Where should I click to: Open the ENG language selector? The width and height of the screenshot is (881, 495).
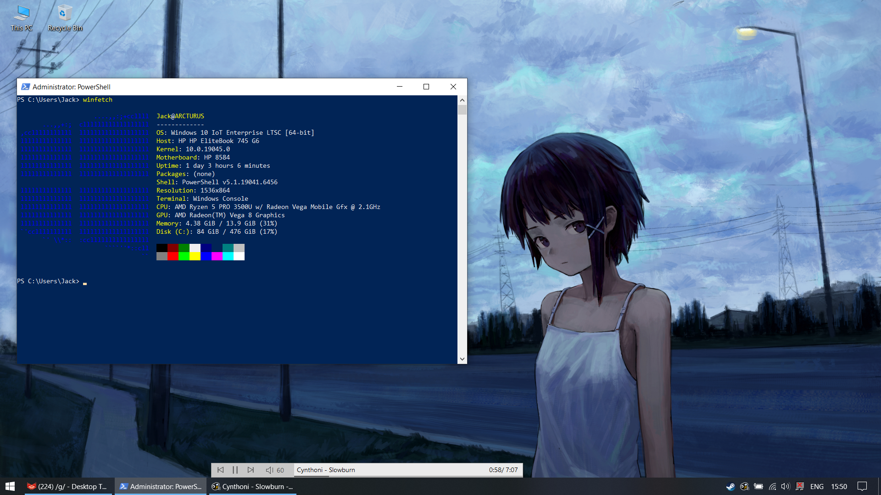(817, 487)
